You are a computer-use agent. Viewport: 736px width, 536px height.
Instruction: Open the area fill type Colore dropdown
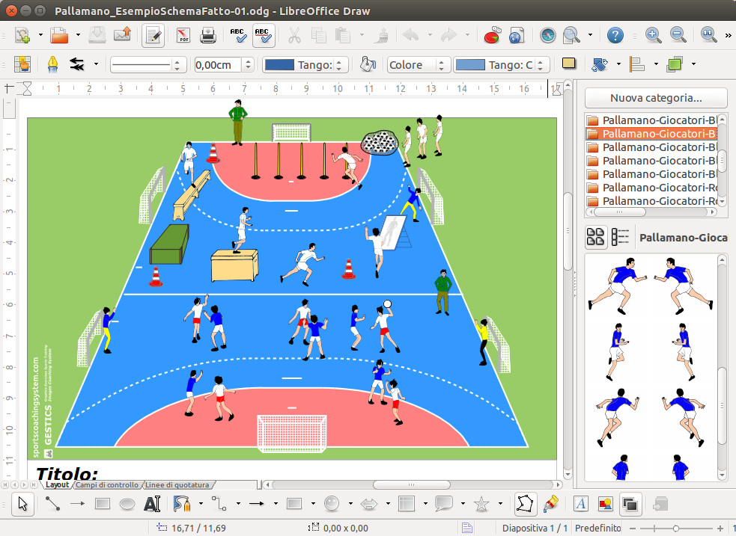coord(442,65)
